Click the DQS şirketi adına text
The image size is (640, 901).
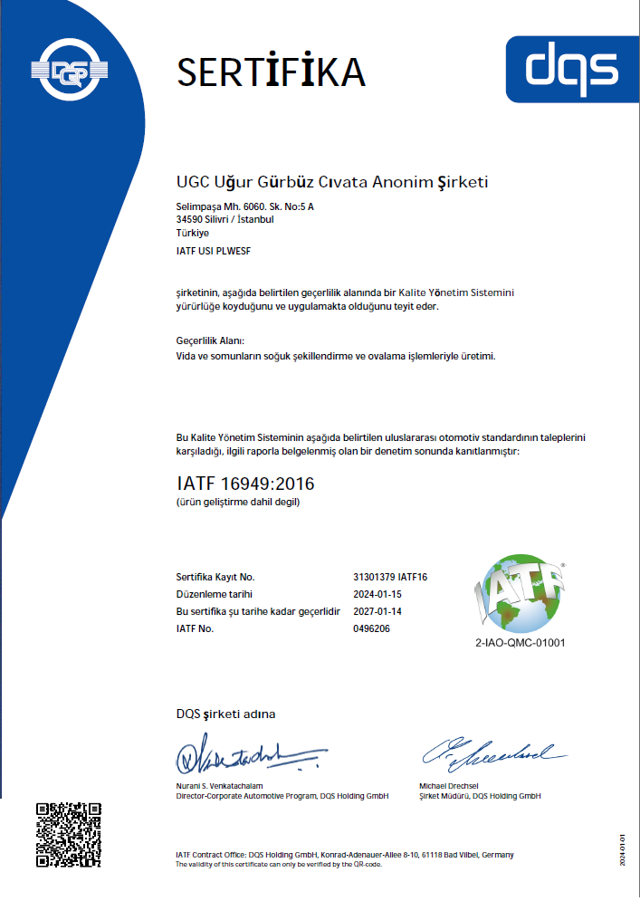(225, 714)
